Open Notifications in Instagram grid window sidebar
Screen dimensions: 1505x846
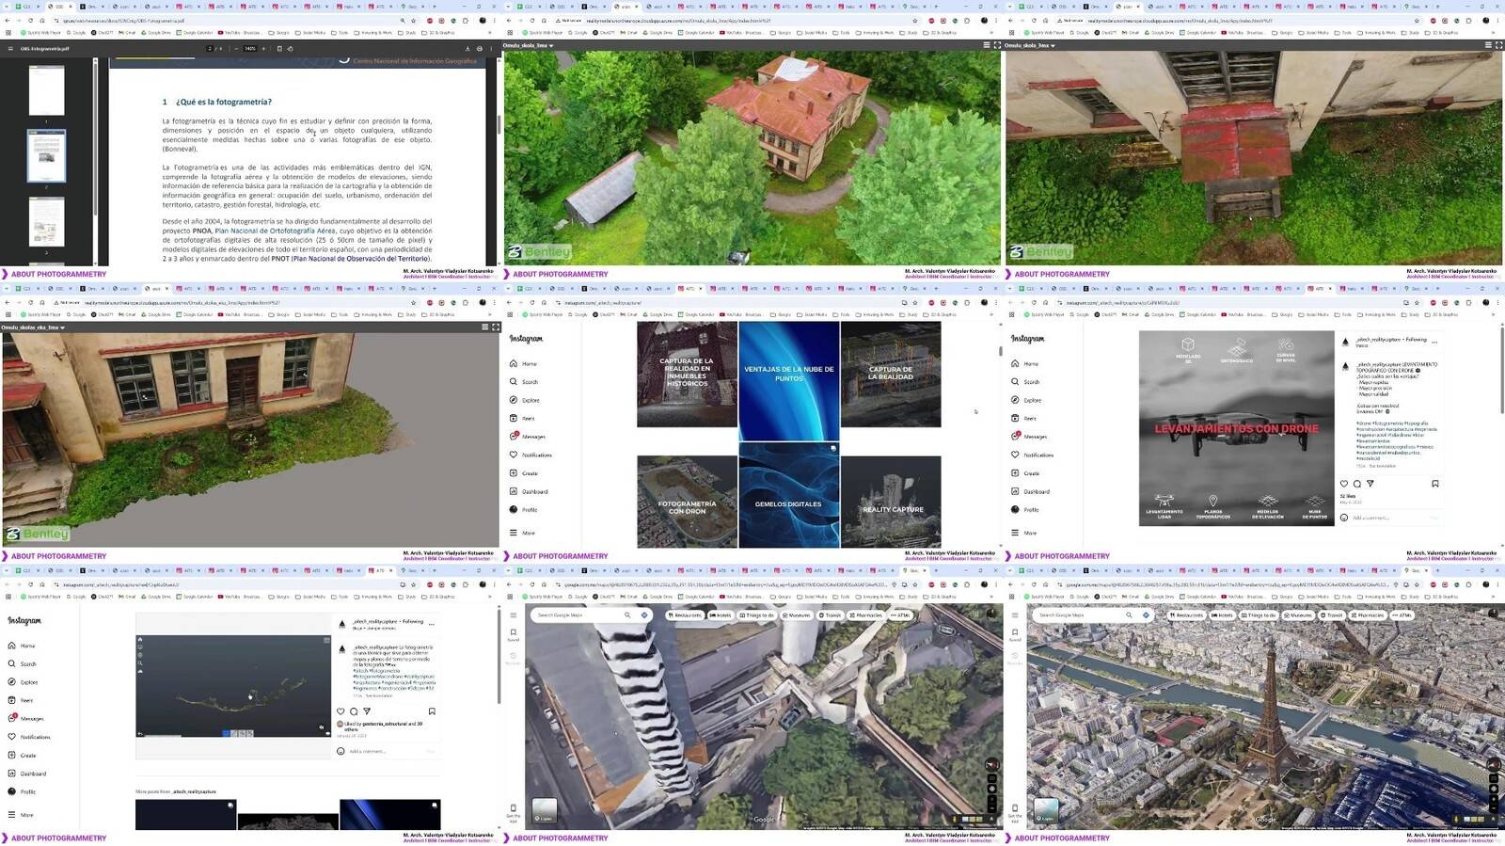(531, 455)
